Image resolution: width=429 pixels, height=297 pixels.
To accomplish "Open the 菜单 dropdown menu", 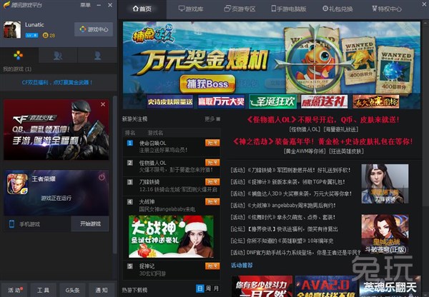I will (x=85, y=5).
